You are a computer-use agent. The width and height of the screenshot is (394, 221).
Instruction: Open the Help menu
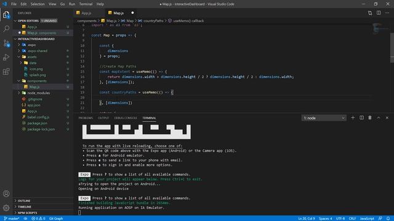pyautogui.click(x=100, y=4)
